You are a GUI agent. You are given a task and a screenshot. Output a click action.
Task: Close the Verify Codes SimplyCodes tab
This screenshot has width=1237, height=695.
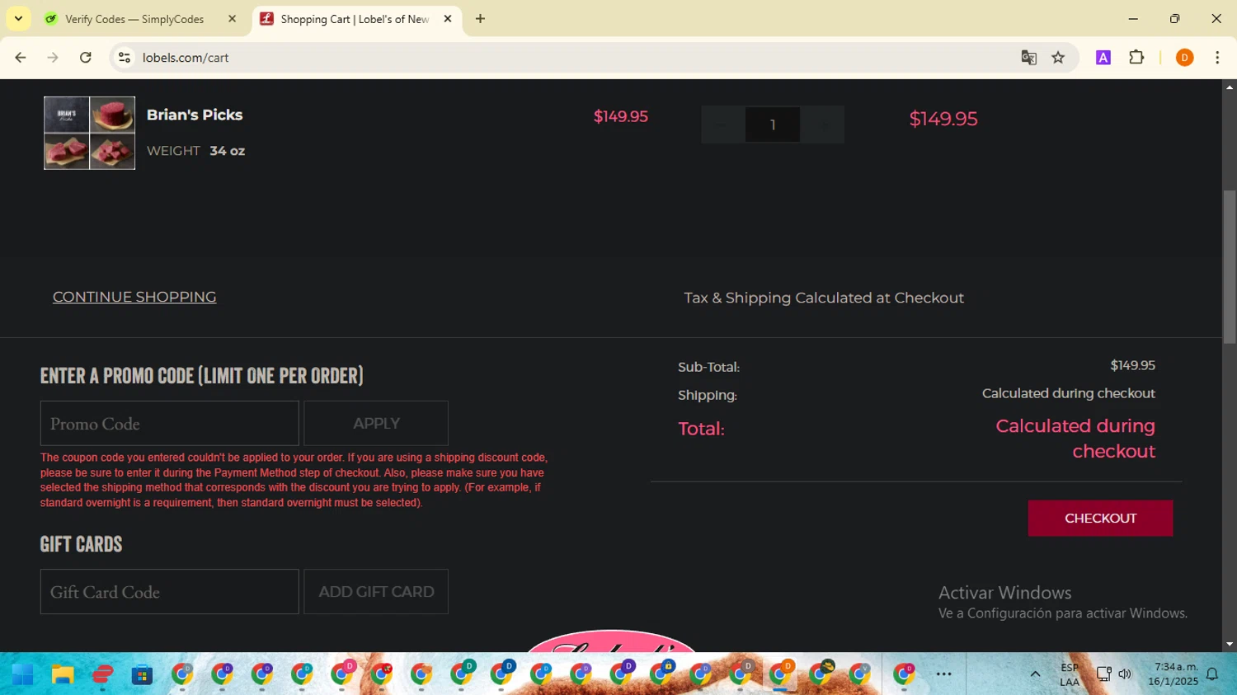[x=232, y=19]
